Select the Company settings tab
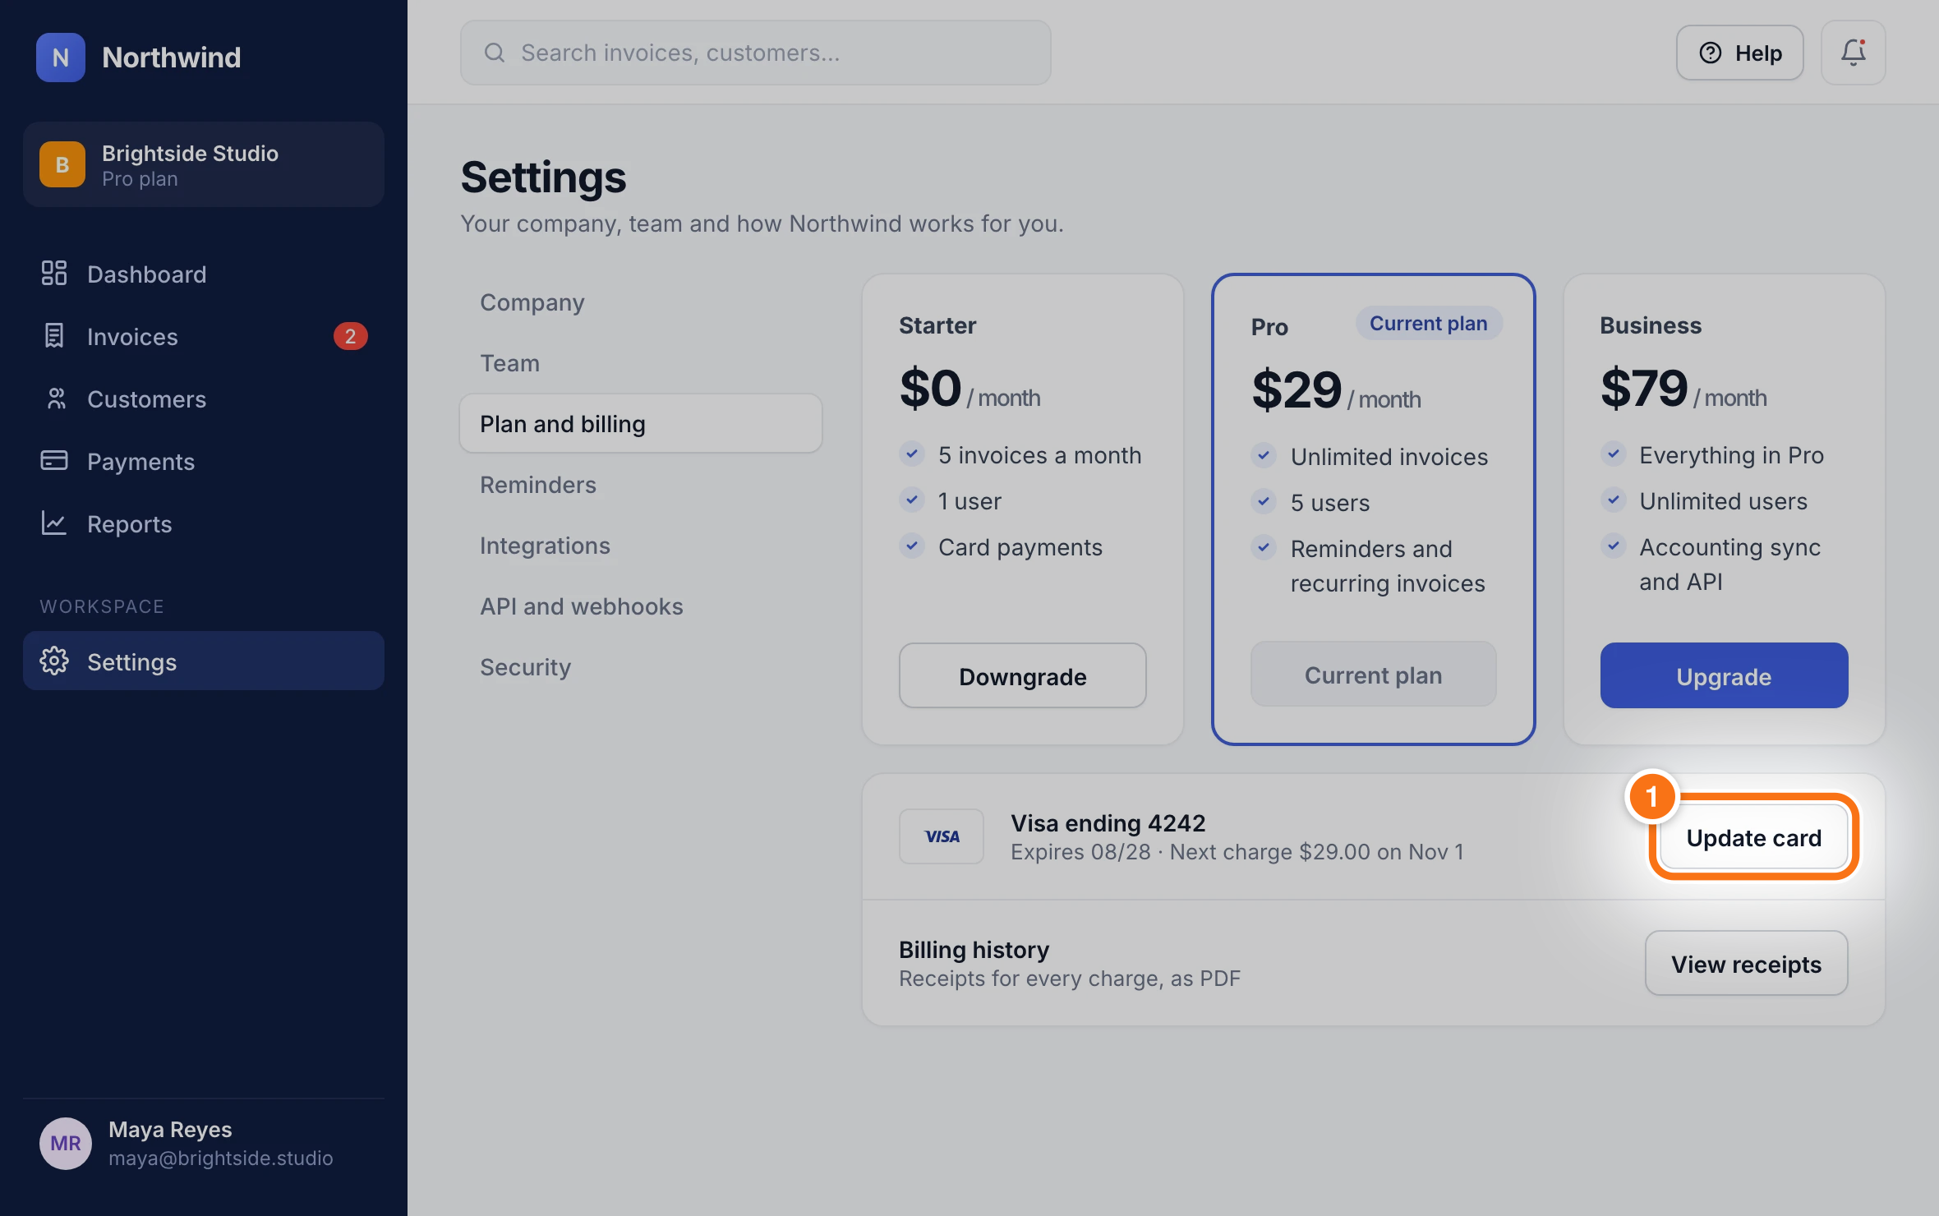Screen dimensions: 1939x1216 click(641, 302)
